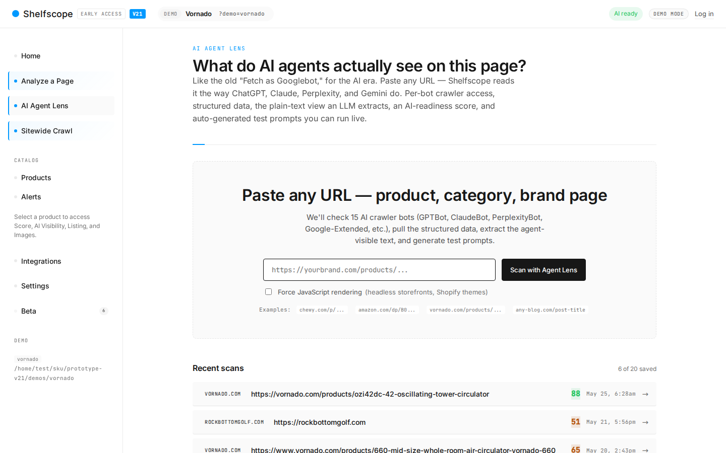Click the 'May 21, 5:56pm' timestamp
726x453 pixels.
611,422
